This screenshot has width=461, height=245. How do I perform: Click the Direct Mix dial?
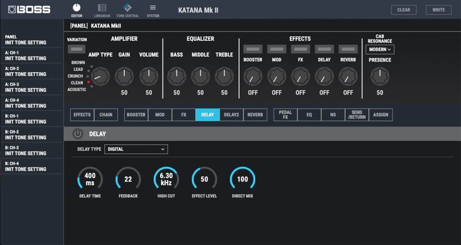point(243,179)
